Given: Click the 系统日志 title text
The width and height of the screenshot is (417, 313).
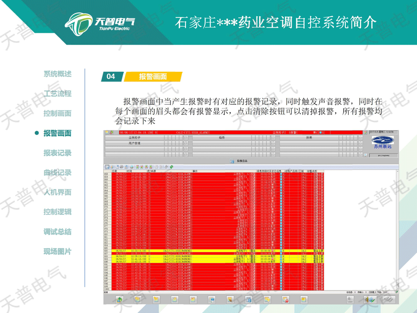Looking at the screenshot, I should coord(242,161).
